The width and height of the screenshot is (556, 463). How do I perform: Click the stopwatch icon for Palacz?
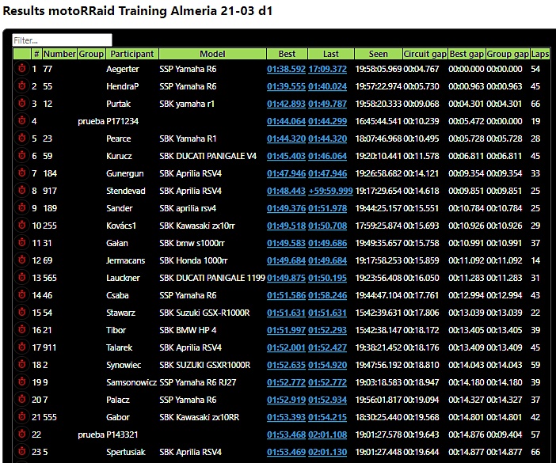21,400
